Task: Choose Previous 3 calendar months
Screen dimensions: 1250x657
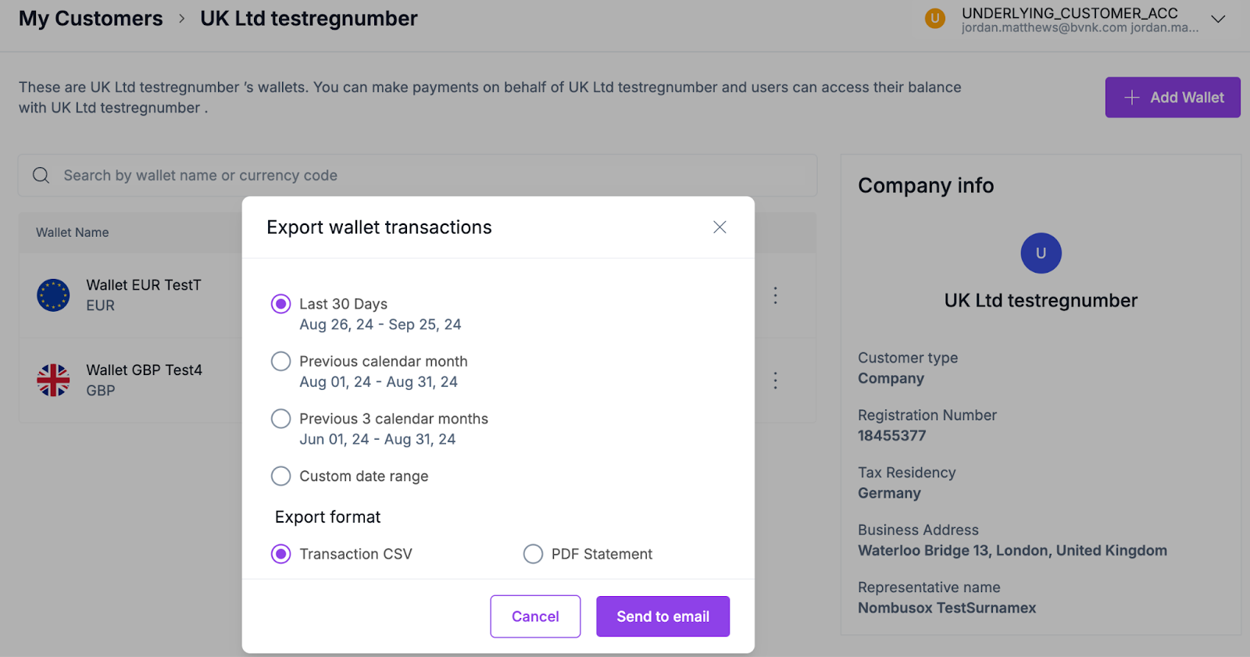Action: click(x=280, y=419)
